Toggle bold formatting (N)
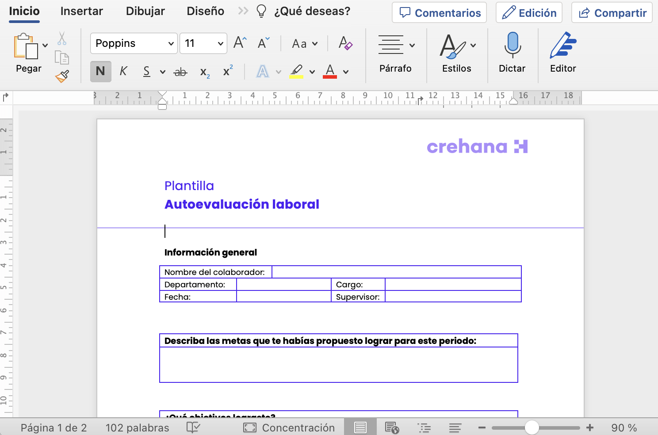The image size is (658, 435). coord(100,71)
